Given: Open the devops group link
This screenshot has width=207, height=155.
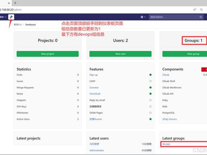Looking at the screenshot, I should (166, 144).
